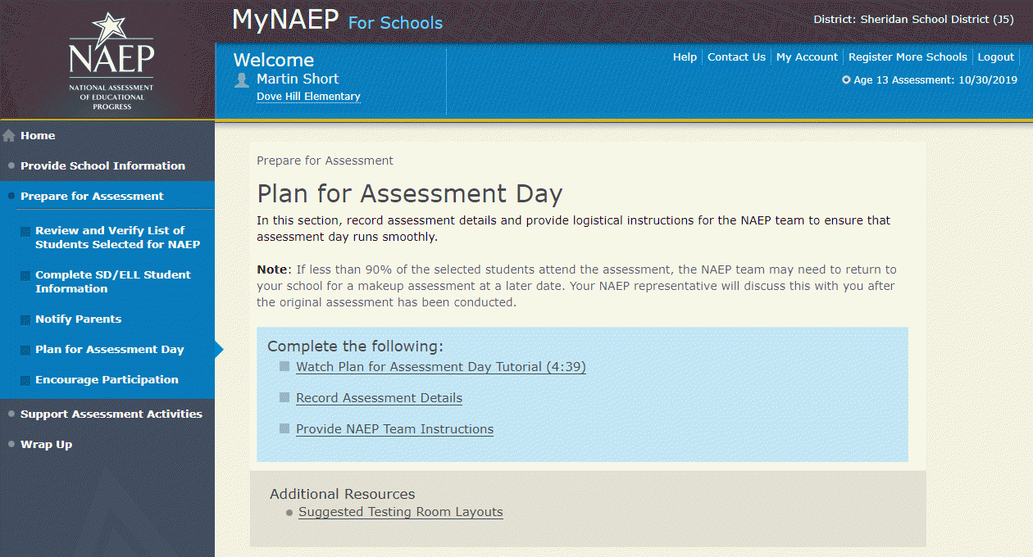Click square icon next to Complete SD/ELL Student Information
Viewport: 1033px width, 557px height.
coord(25,275)
